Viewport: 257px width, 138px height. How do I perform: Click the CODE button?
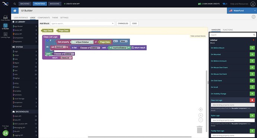tap(134, 23)
